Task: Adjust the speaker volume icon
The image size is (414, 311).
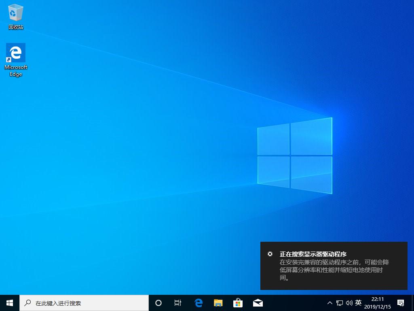Action: (349, 302)
